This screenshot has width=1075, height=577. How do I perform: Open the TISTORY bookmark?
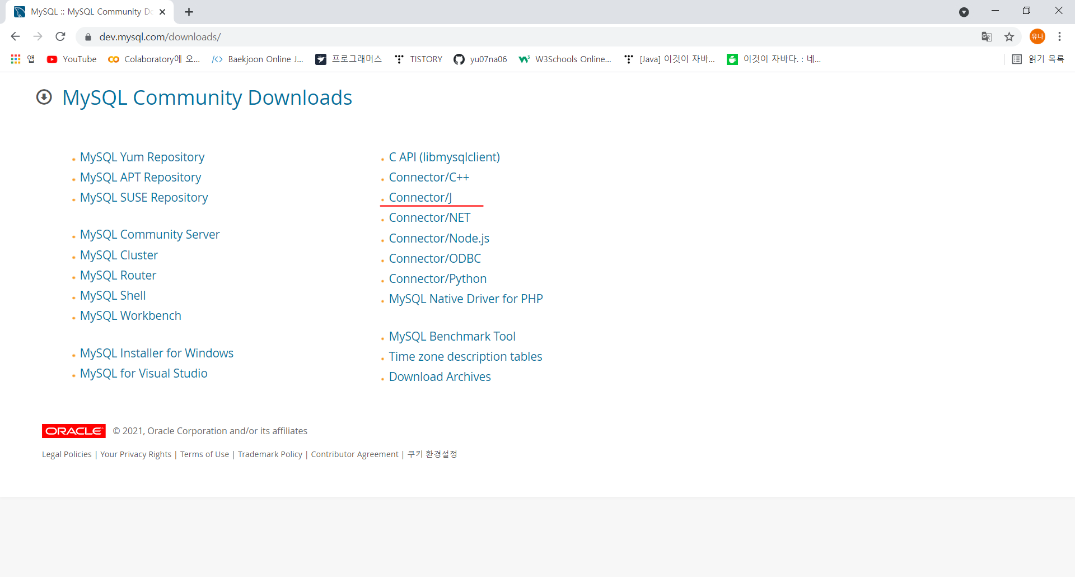(418, 59)
